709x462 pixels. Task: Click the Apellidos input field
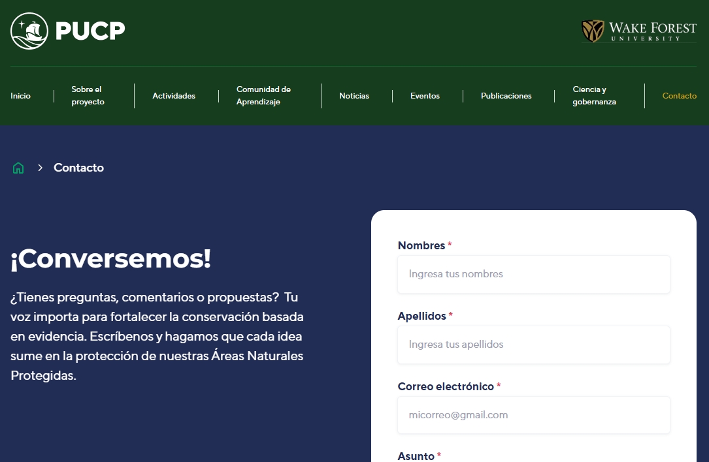pos(533,345)
